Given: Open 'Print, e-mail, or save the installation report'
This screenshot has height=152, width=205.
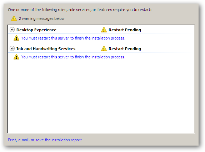Looking at the screenshot, I should coord(45,140).
